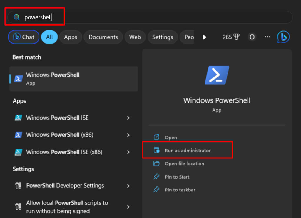Run PowerShell as administrator
Screen dimensions: 301x218
(188, 151)
